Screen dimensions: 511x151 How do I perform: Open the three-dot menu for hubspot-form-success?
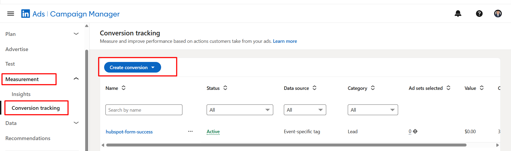pos(190,131)
